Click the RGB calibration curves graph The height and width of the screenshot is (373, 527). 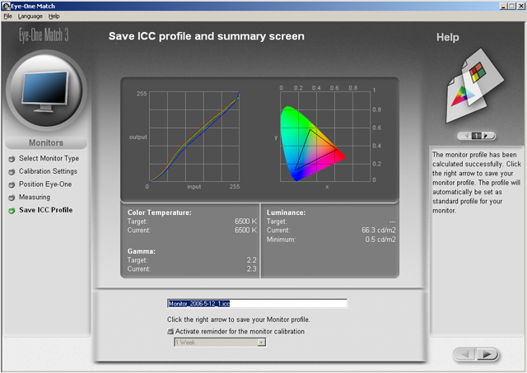194,137
